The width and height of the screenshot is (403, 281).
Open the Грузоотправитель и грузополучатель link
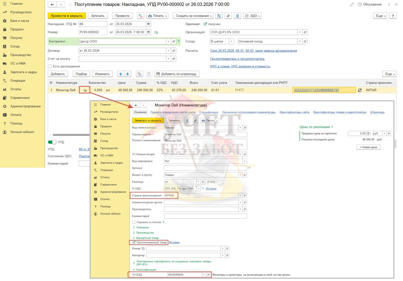click(x=237, y=59)
